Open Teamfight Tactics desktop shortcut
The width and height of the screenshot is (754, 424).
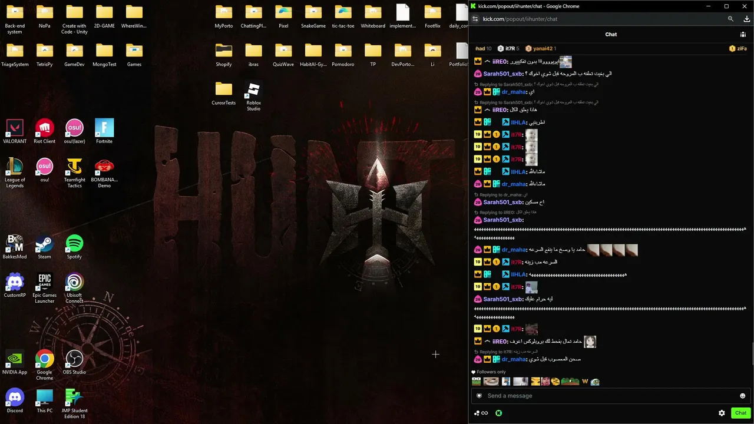pyautogui.click(x=74, y=173)
